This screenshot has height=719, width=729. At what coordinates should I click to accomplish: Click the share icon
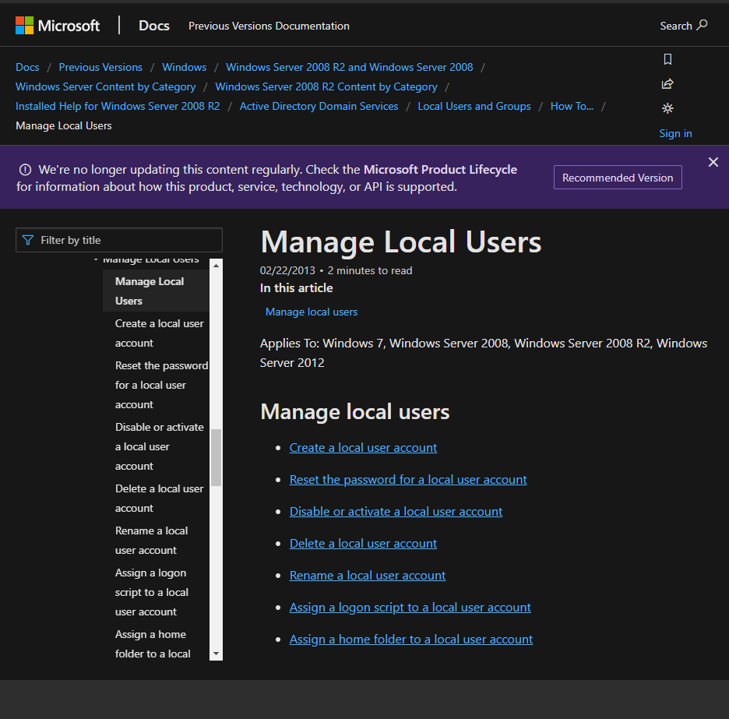pyautogui.click(x=667, y=83)
